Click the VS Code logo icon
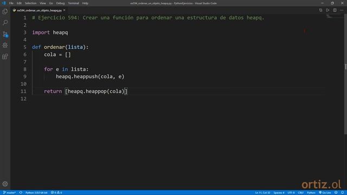Image resolution: width=347 pixels, height=195 pixels. [x=4, y=3]
